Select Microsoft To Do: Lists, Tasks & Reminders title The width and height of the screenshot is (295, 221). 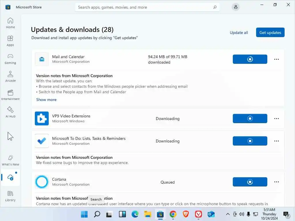(89, 138)
